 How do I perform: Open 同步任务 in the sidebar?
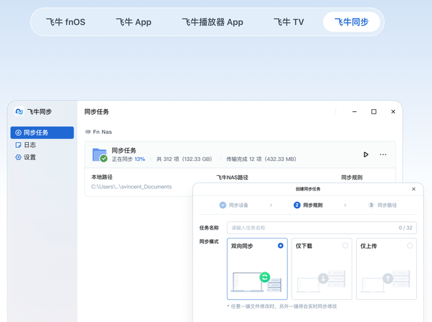click(42, 133)
